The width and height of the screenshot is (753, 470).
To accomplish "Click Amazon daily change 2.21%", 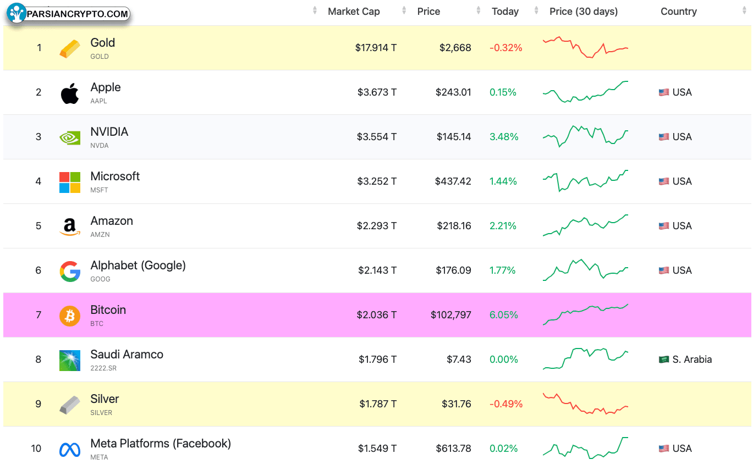I will [x=503, y=226].
